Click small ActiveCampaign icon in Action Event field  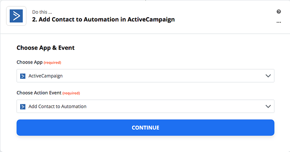click(23, 107)
